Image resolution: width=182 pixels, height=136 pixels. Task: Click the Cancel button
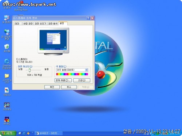coord(69,87)
